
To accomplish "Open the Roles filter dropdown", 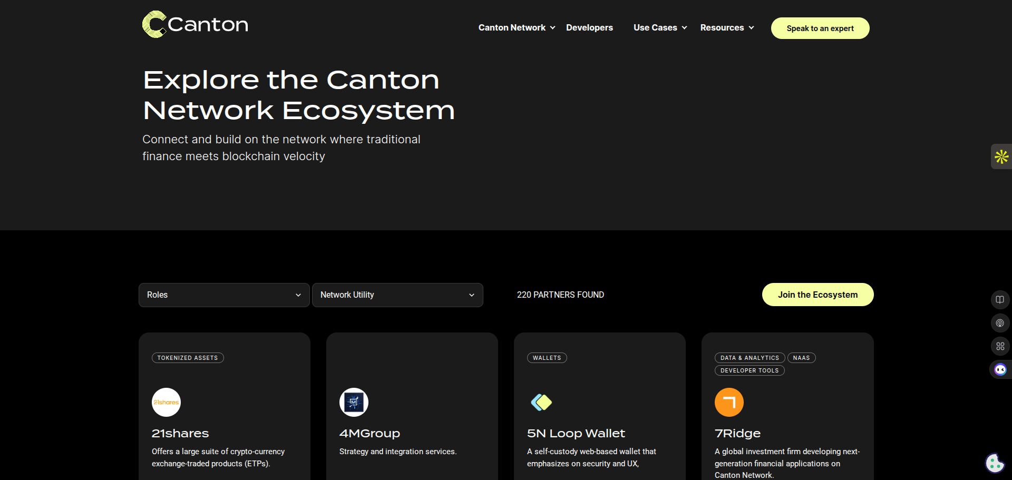I will click(224, 295).
